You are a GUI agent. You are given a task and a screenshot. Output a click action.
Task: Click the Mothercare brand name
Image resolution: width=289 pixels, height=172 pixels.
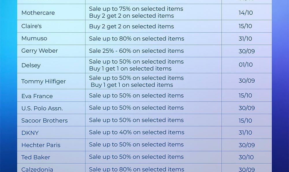(38, 13)
